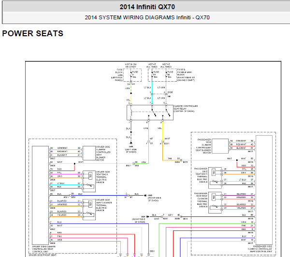Select the '(LEFT SIDE OF DASH)' ground label
The width and height of the screenshot is (290, 257).
[x=131, y=151]
